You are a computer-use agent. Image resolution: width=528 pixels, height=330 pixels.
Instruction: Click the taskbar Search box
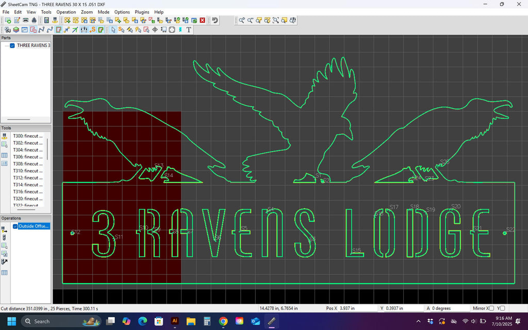coord(61,321)
